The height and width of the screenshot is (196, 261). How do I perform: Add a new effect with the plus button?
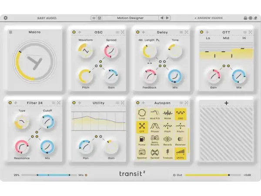point(226,103)
